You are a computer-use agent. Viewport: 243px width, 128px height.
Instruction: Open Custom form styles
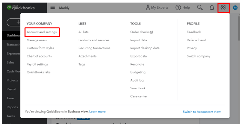coord(40,48)
